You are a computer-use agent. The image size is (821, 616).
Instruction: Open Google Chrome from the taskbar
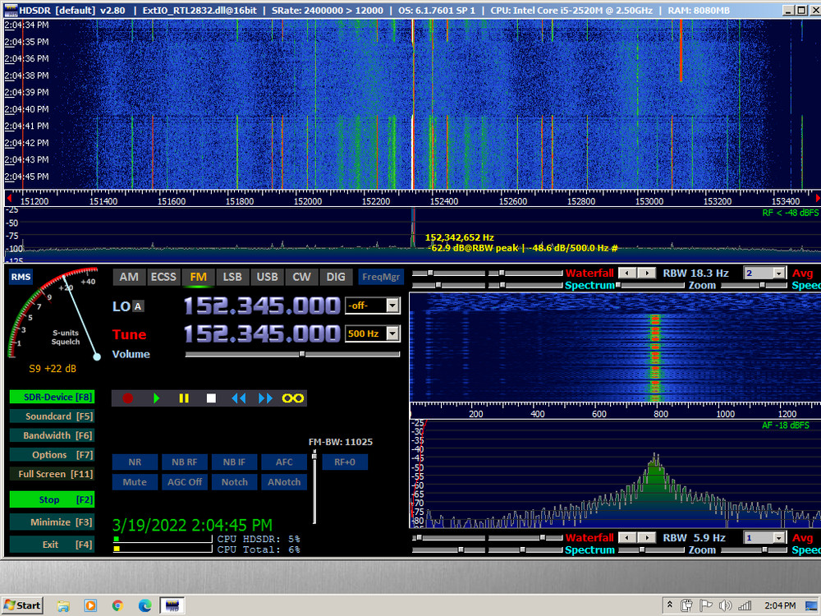pyautogui.click(x=117, y=605)
